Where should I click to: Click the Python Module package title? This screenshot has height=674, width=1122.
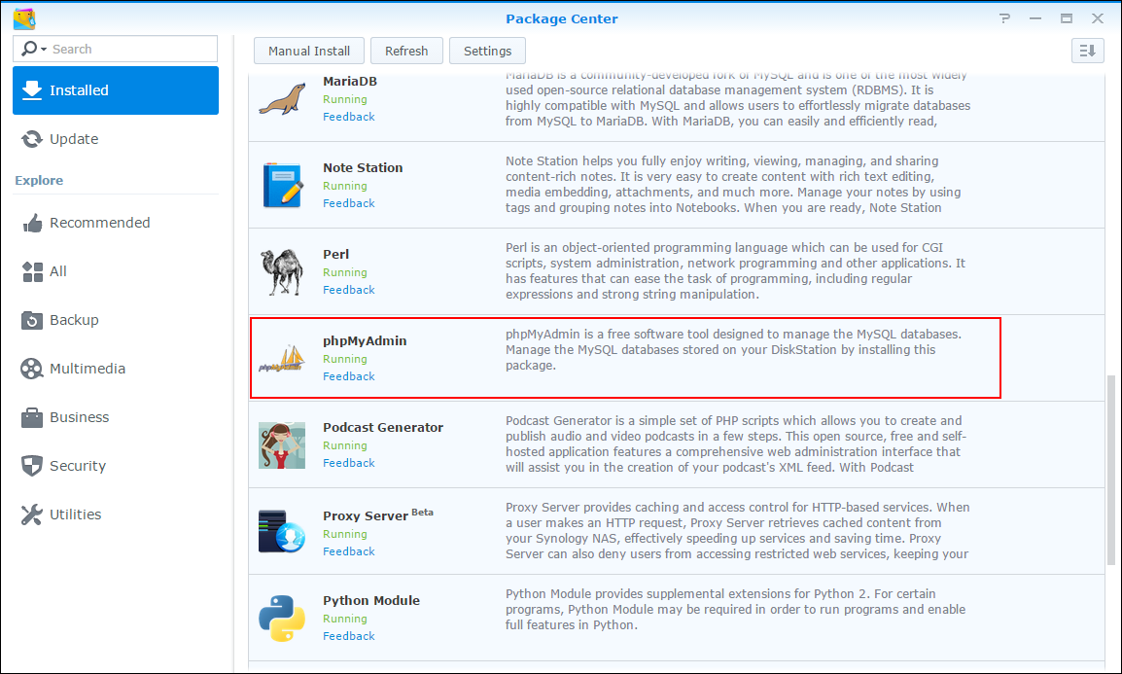371,601
